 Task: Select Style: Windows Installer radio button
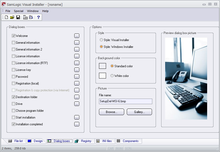(x=101, y=47)
